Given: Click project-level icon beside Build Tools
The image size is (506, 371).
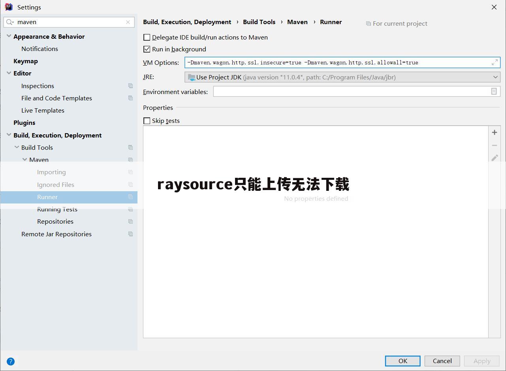Looking at the screenshot, I should click(130, 147).
